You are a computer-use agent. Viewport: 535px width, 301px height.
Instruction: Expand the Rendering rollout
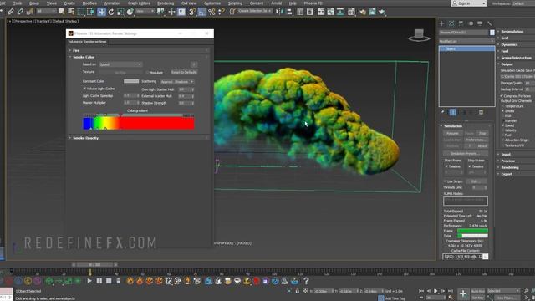[510, 167]
